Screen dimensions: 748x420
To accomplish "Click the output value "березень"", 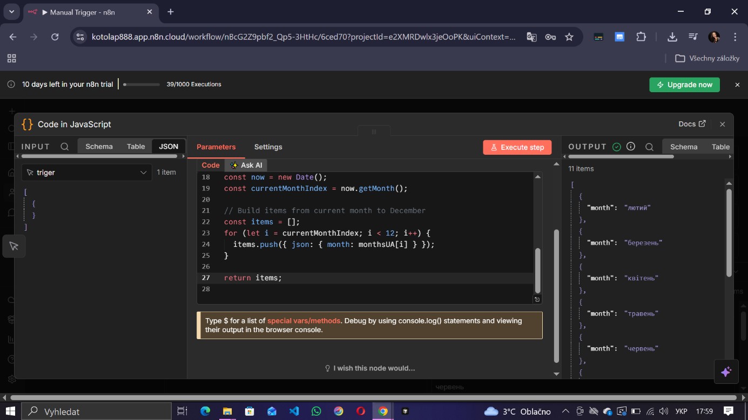I will (643, 243).
